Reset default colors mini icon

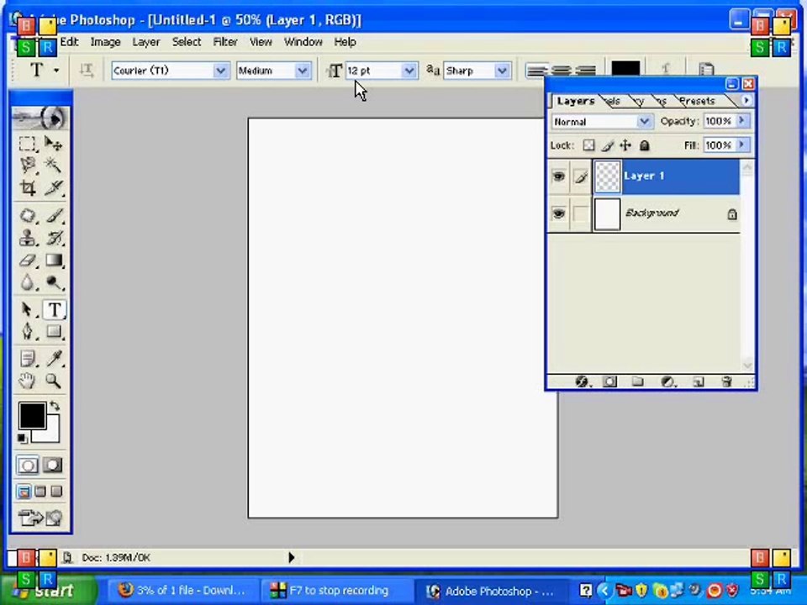(22, 439)
